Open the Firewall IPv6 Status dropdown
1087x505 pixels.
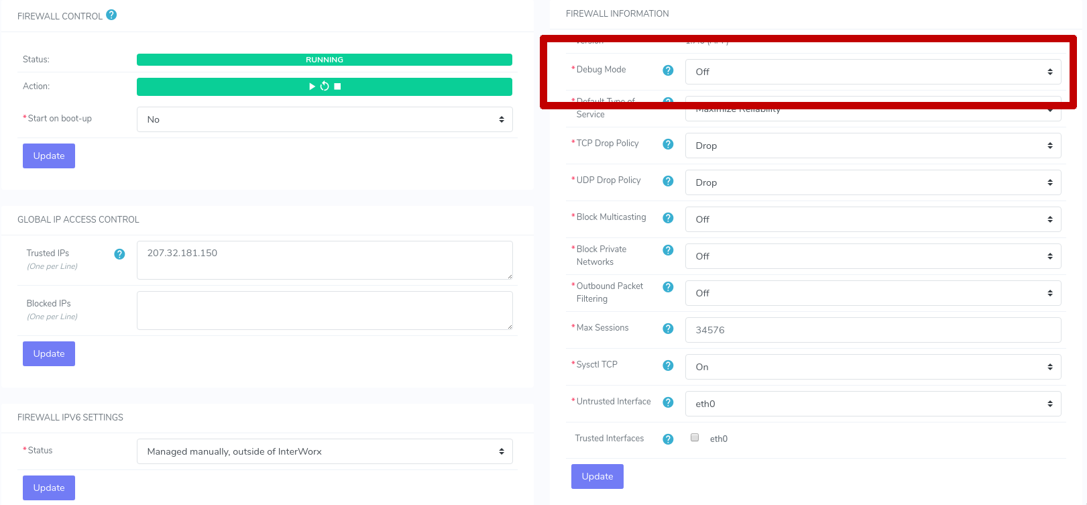[x=325, y=451]
